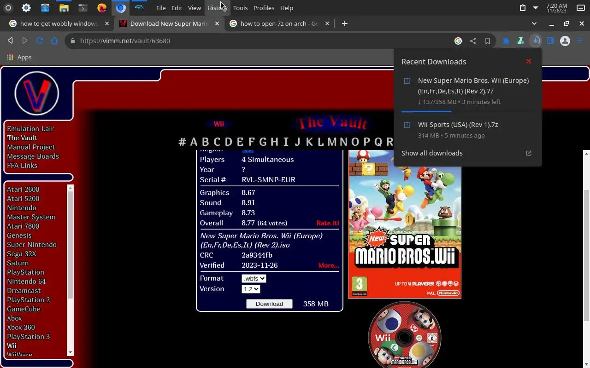Bookmark this page
Viewport: 590px width, 368px height.
[x=488, y=41]
